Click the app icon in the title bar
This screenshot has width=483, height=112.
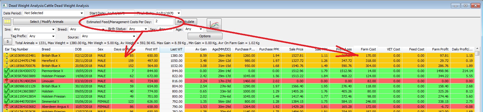5,5
